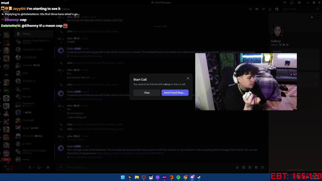Open pinned messages via pin icon
The width and height of the screenshot is (322, 181).
[x=263, y=9]
